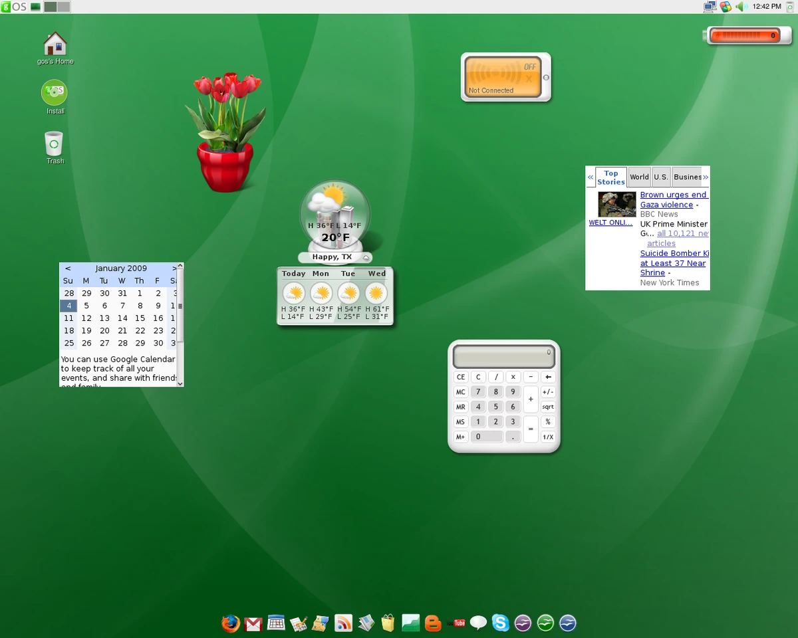Click the volume icon in system tray

[742, 7]
